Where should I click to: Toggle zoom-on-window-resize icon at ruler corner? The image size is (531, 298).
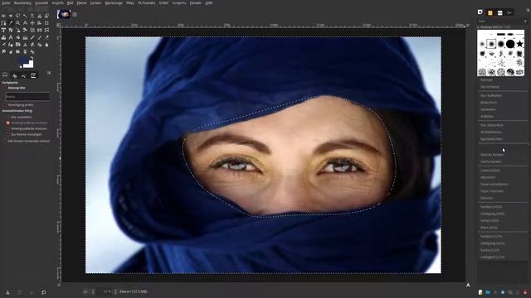(468, 25)
